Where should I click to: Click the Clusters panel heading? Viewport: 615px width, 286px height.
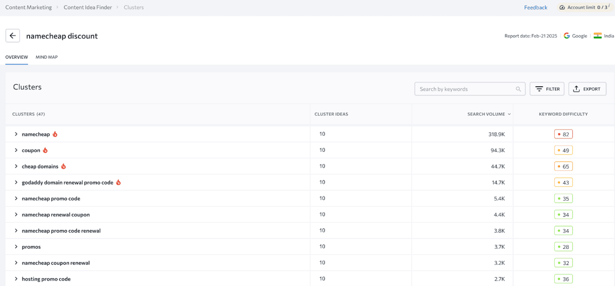[27, 87]
